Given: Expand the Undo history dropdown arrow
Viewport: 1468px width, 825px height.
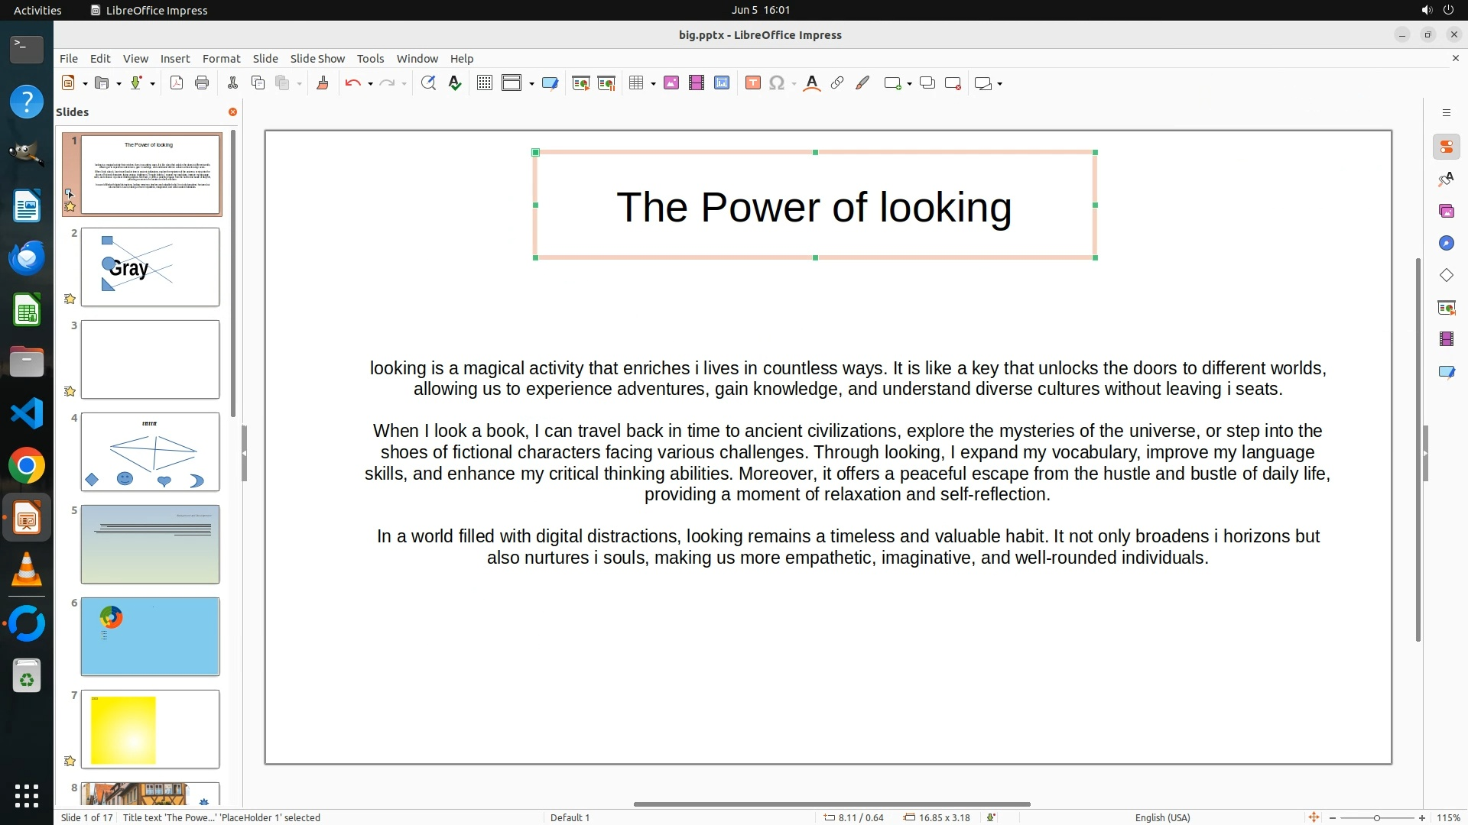Looking at the screenshot, I should (370, 84).
